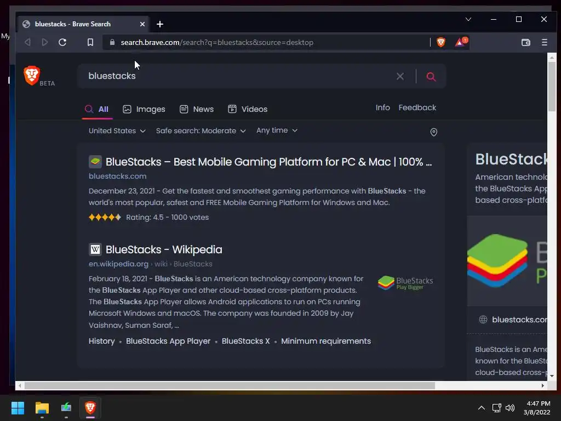Click the horizontal scrollbar left arrow
The height and width of the screenshot is (421, 561).
coord(20,385)
